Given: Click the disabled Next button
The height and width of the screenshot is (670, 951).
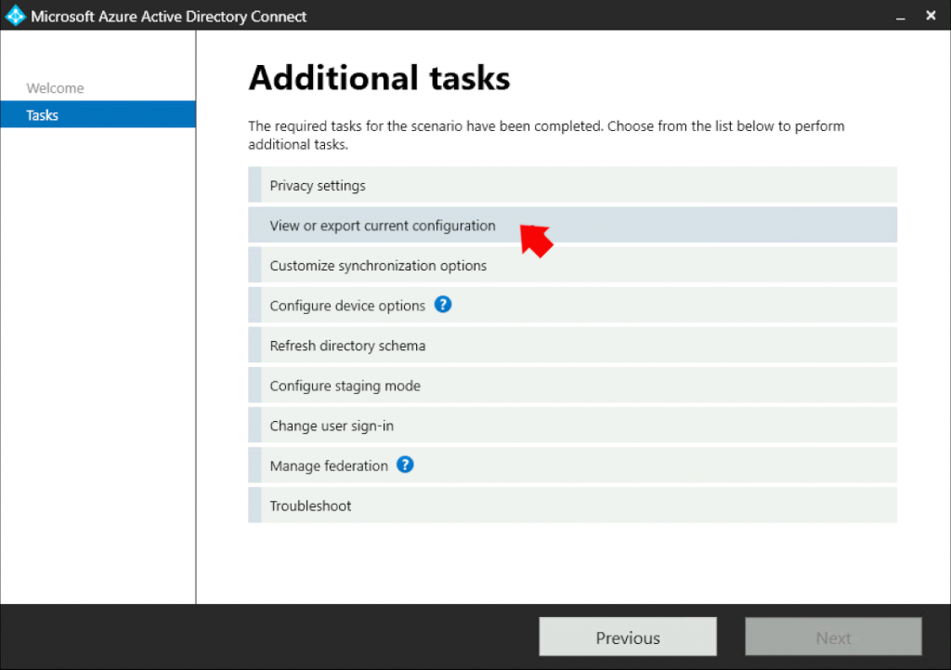Looking at the screenshot, I should pyautogui.click(x=833, y=637).
